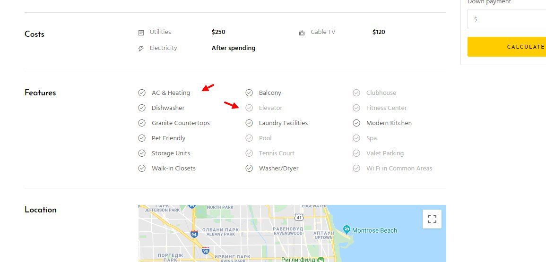Click the Down payment input field
Image resolution: width=546 pixels, height=262 pixels.
507,19
